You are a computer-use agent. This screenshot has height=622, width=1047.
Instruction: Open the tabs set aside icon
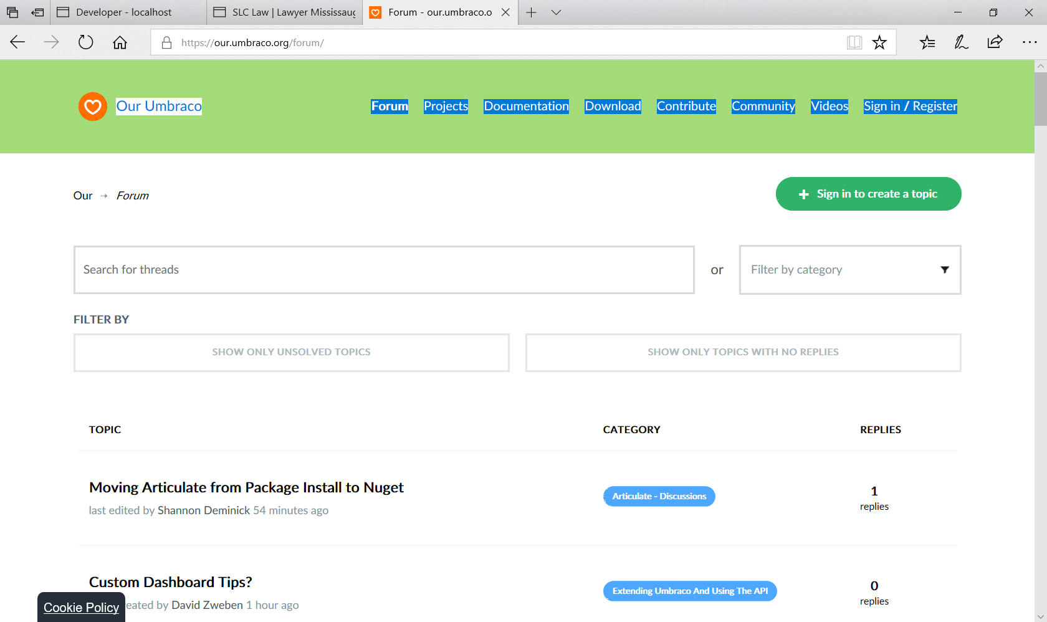[x=12, y=12]
